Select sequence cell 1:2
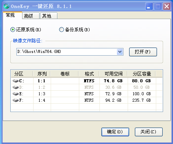Viewport: 173px width, 144px height. click(42, 87)
